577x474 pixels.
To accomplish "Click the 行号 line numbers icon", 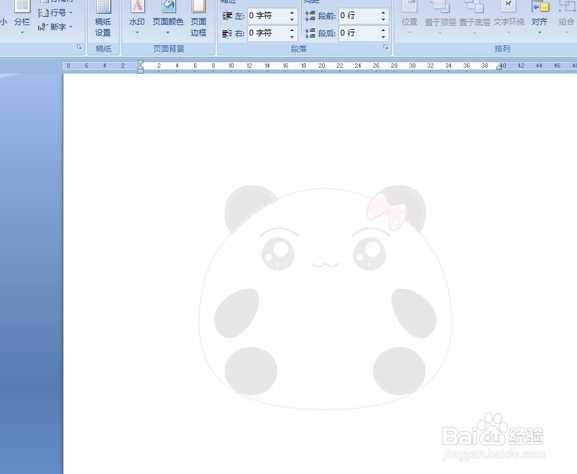I will [43, 13].
